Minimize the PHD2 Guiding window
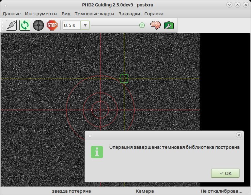This screenshot has height=195, width=251. (229, 5)
